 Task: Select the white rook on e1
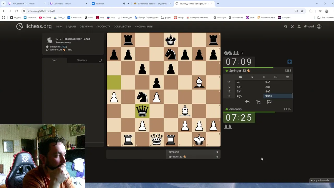point(171,139)
